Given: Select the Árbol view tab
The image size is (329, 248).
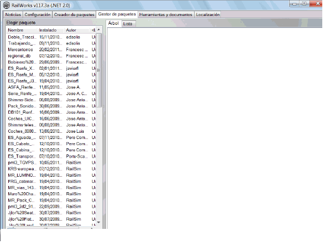Looking at the screenshot, I should coord(113,23).
